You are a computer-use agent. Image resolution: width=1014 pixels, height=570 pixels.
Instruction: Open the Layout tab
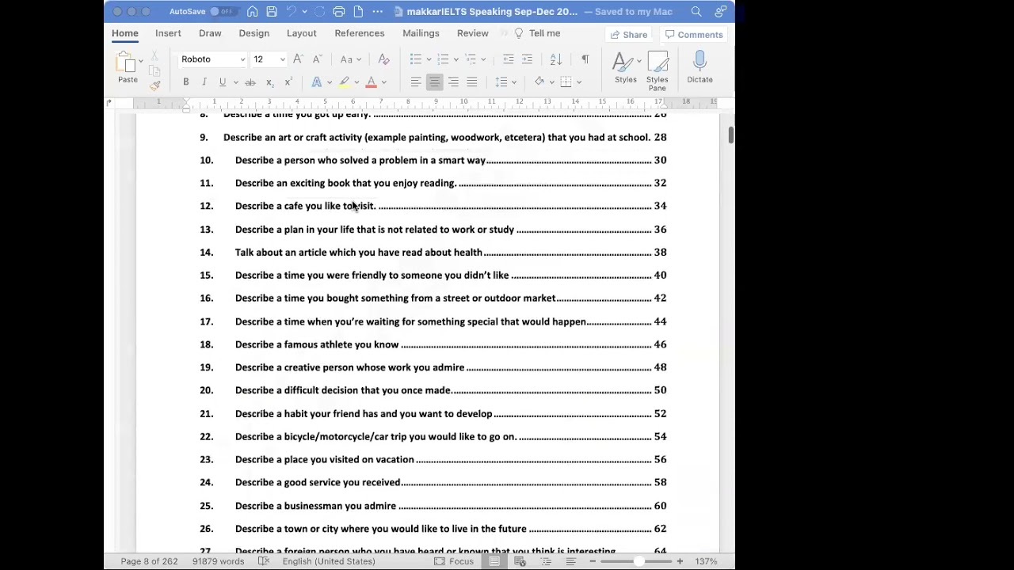[x=301, y=33]
